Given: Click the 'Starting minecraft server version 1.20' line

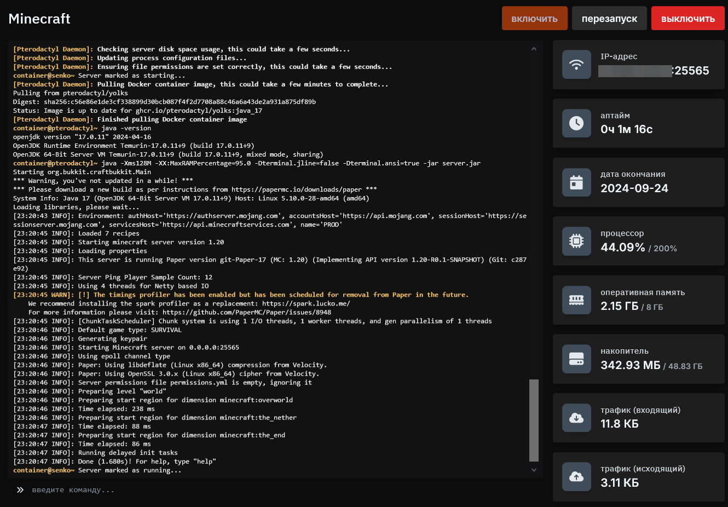Looking at the screenshot, I should pyautogui.click(x=118, y=242).
